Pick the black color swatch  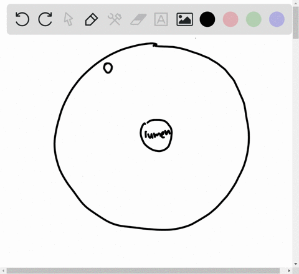(207, 19)
